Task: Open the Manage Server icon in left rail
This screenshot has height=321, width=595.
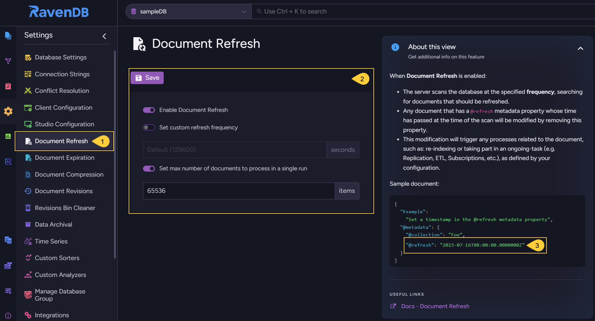Action: (8, 291)
